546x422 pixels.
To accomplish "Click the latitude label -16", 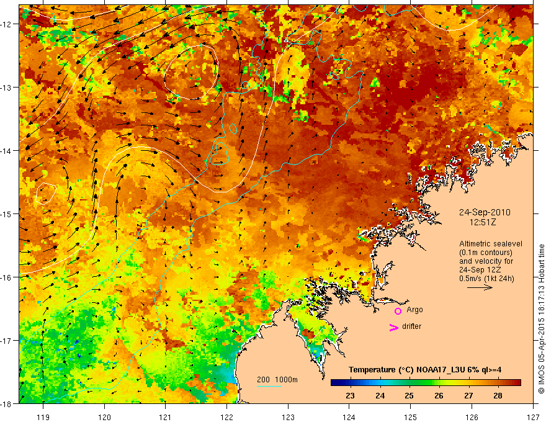I will pos(6,277).
